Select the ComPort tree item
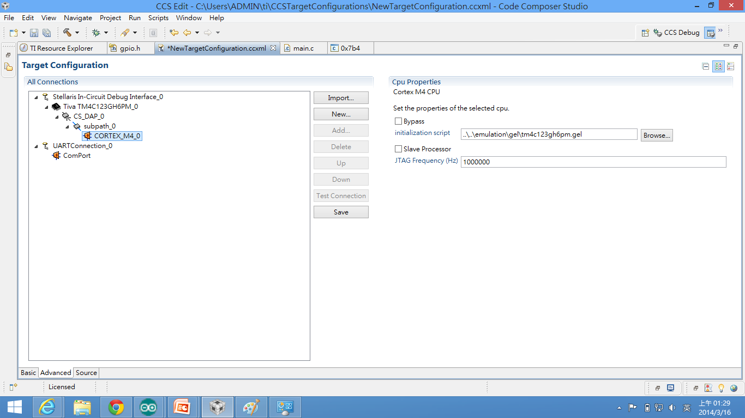Viewport: 745px width, 418px height. coord(71,156)
